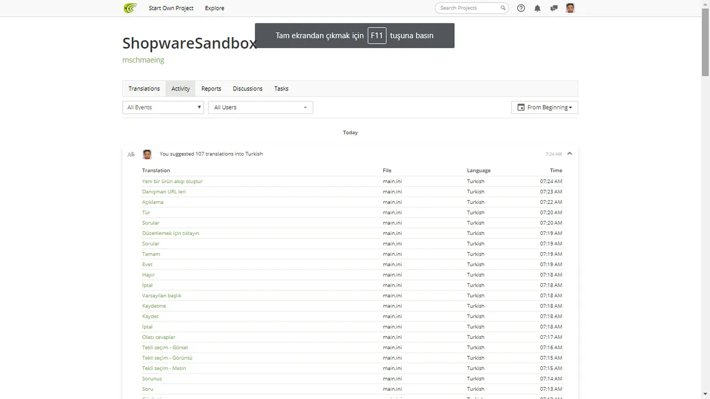The height and width of the screenshot is (399, 710).
Task: Open the Discussions tab
Action: point(248,89)
